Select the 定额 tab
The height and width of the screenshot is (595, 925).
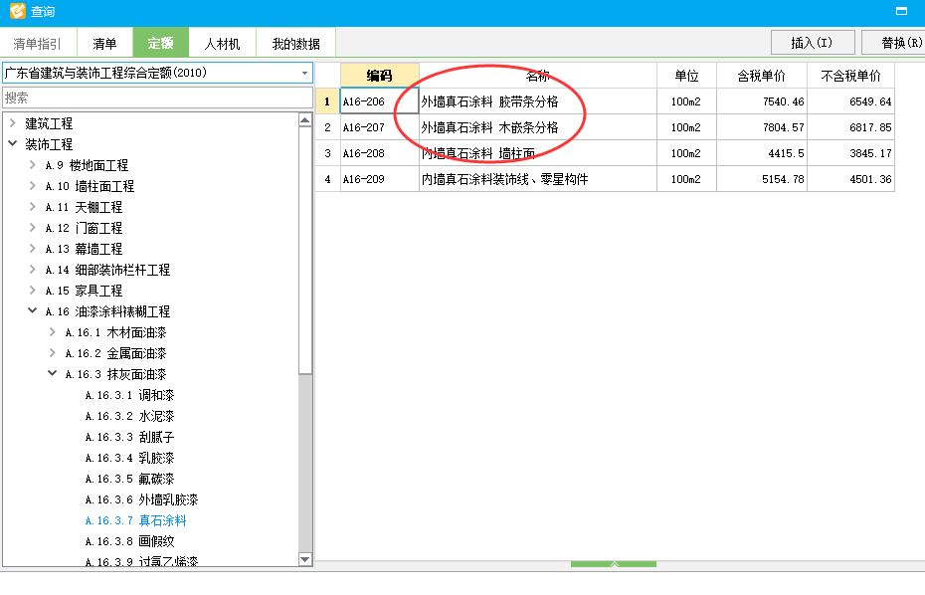coord(160,43)
